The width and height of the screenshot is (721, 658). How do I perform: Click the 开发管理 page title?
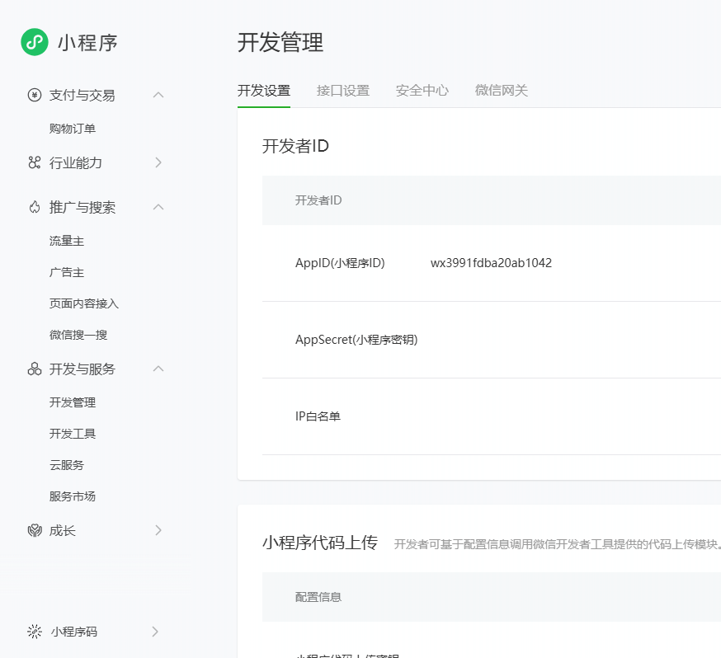[280, 42]
